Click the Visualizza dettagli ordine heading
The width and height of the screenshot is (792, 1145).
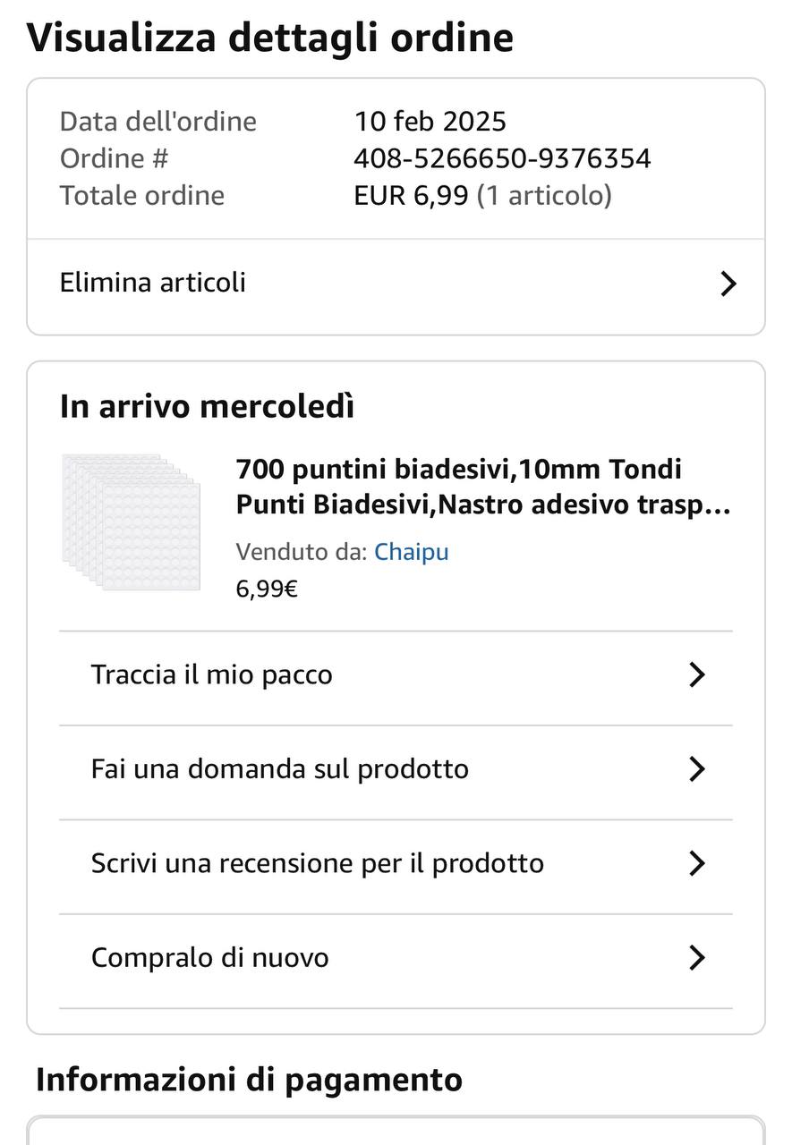(x=270, y=38)
